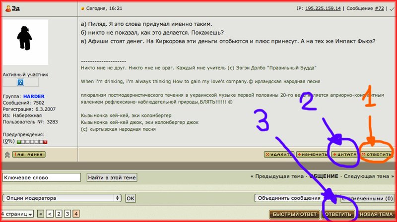The height and width of the screenshot is (222, 397).
Task: Click the warning level progress bar
Action: [x=33, y=141]
